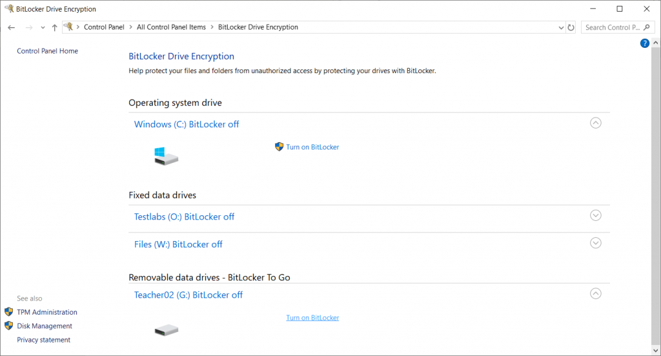Open recent locations dropdown arrow
661x356 pixels.
tap(43, 28)
